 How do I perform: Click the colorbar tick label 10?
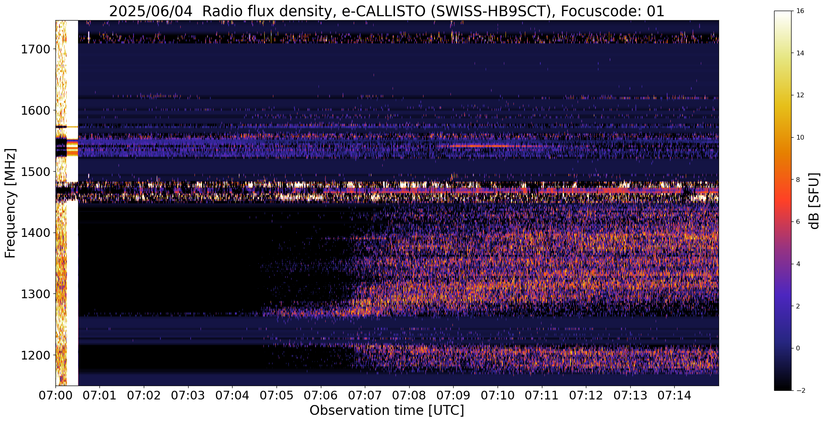click(x=800, y=137)
